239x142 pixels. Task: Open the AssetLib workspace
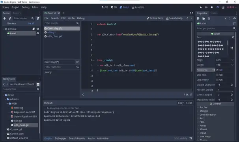[138, 7]
